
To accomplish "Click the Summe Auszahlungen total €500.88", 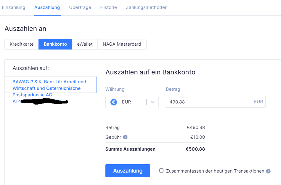I will (195, 149).
